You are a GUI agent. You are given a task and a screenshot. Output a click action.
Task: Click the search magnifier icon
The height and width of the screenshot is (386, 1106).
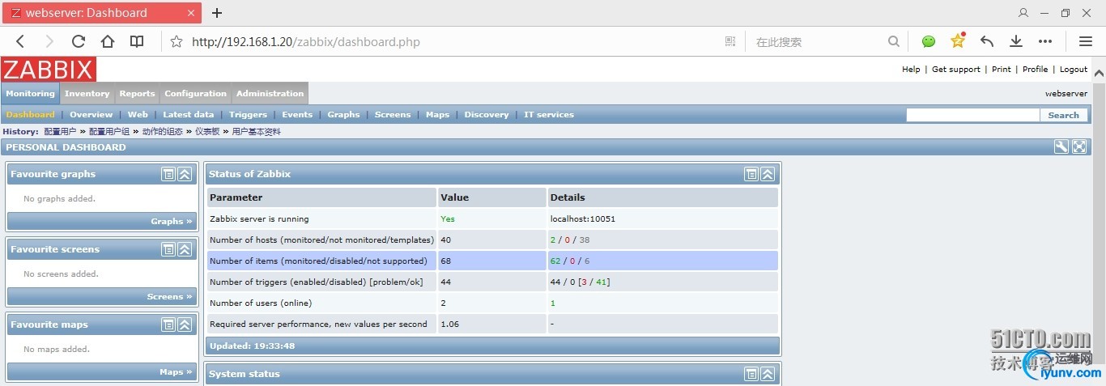tap(893, 41)
